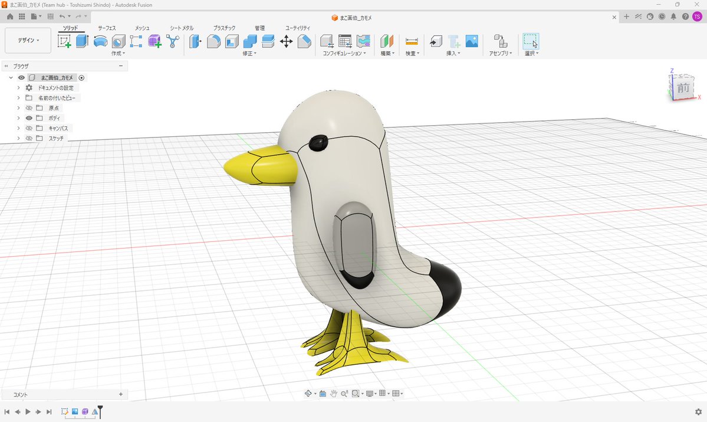This screenshot has height=422, width=707.
Task: Open the コンフィギュレーション dropdown
Action: tap(344, 53)
